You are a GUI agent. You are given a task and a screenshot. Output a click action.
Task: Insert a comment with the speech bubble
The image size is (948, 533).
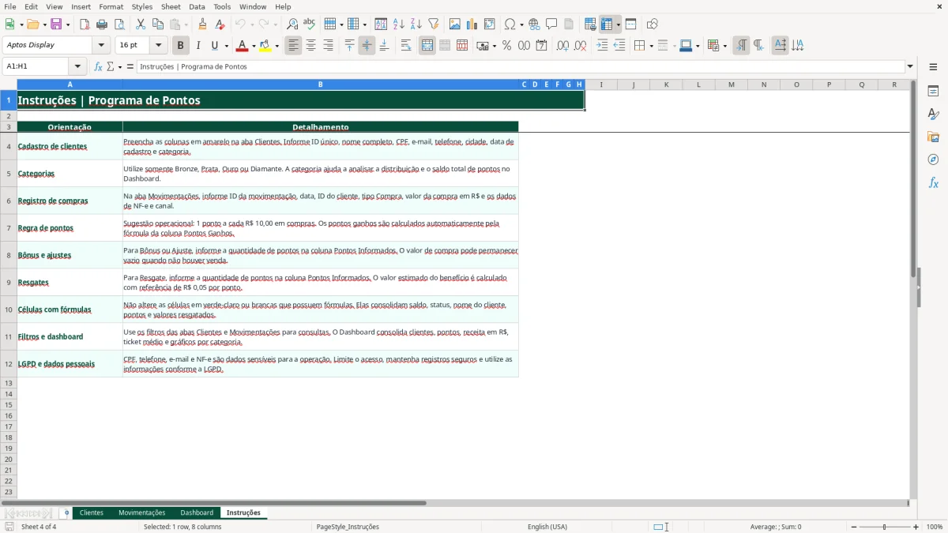[x=552, y=24]
